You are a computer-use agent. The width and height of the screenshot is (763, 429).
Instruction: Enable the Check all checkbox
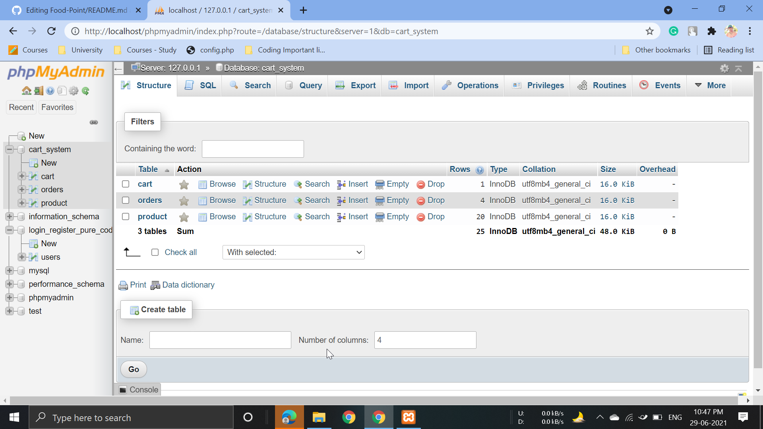pos(155,252)
